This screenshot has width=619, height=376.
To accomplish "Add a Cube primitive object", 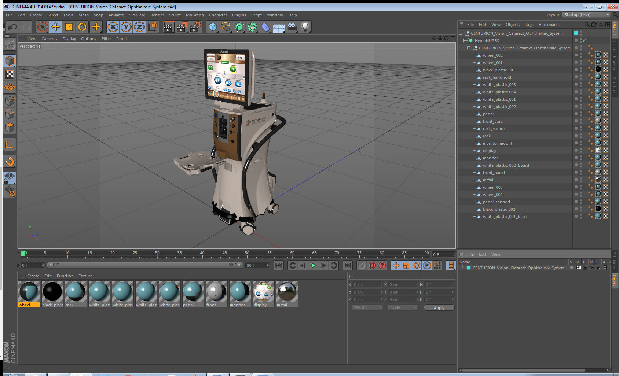I will 213,27.
